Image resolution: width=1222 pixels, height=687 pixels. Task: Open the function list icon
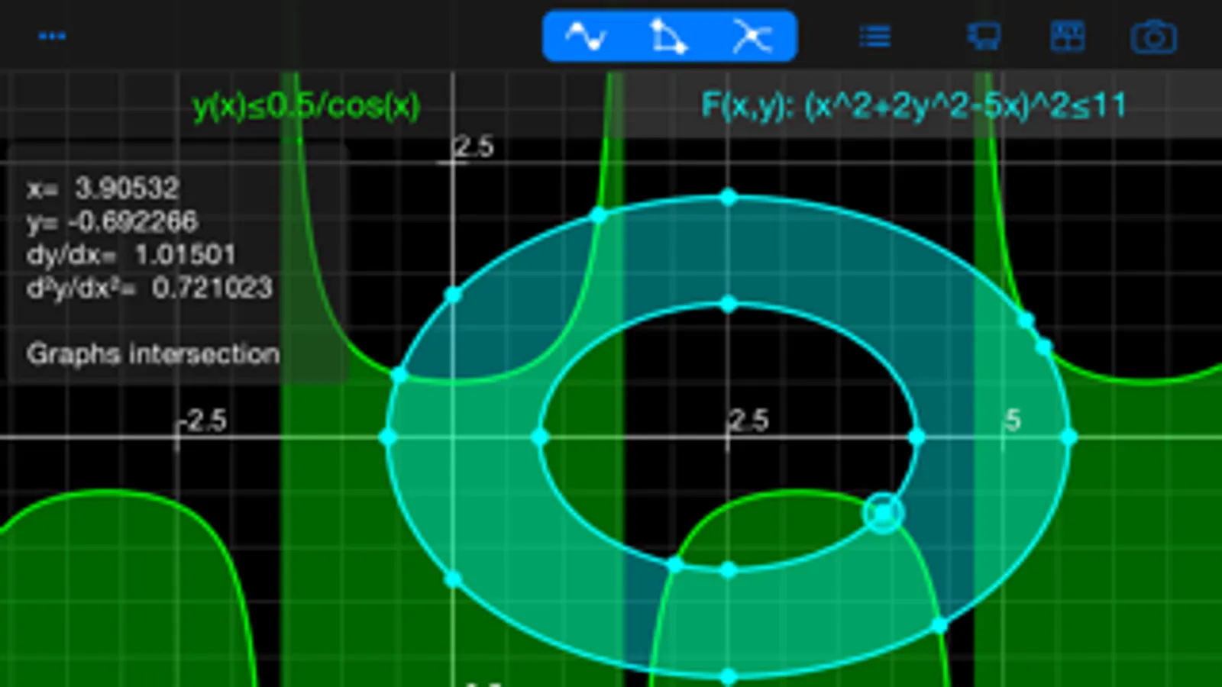click(x=874, y=36)
